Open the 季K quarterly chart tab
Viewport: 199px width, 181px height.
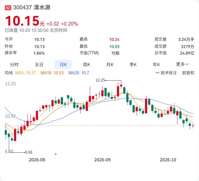point(133,65)
